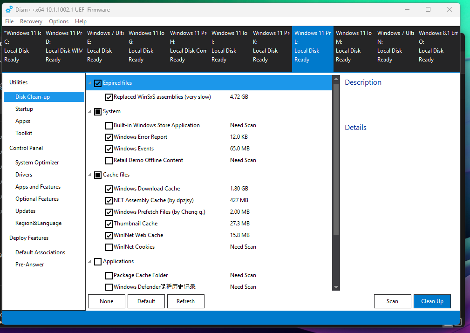Open the File menu
The image size is (470, 333).
(x=9, y=21)
